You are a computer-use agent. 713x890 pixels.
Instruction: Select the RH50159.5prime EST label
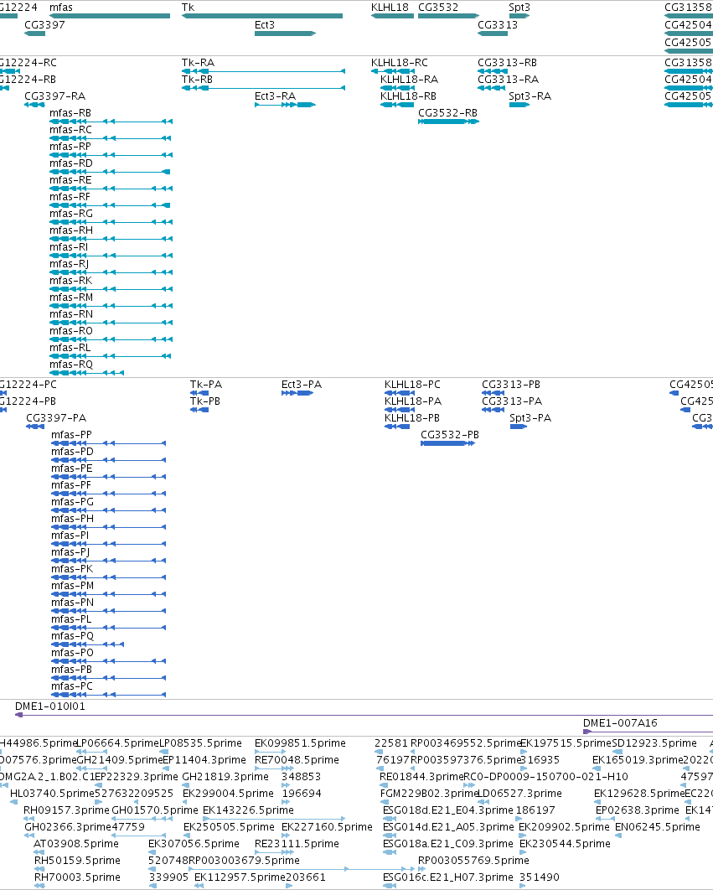click(x=77, y=861)
